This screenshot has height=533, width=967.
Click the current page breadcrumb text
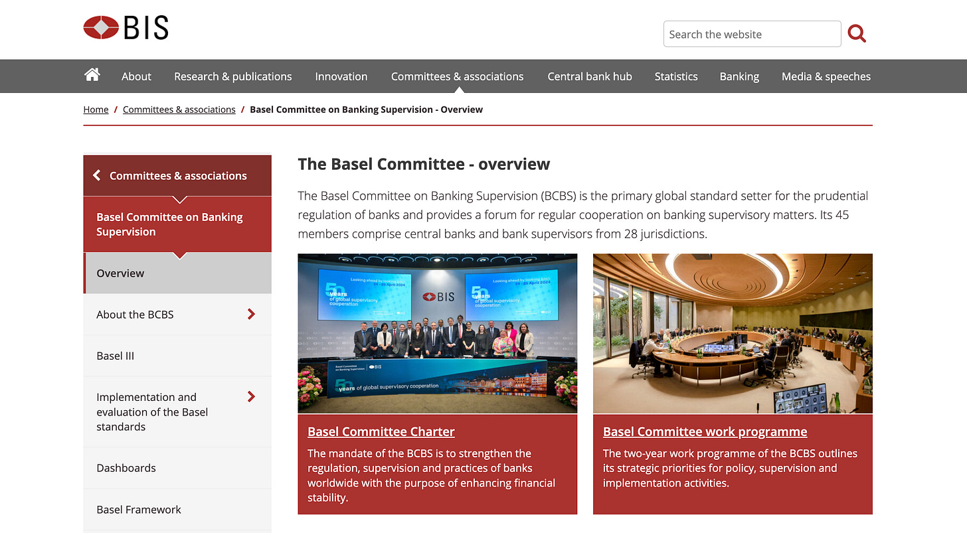click(x=366, y=110)
